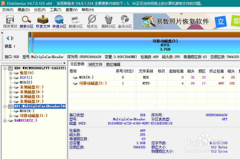Click the 起始柱面 column header
240x159 pixels.
tap(176, 71)
